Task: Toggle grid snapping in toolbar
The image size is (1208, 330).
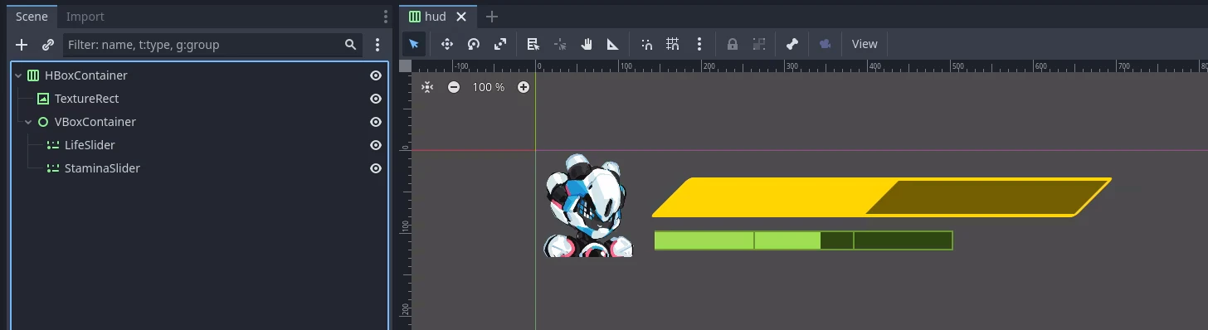Action: pos(673,44)
